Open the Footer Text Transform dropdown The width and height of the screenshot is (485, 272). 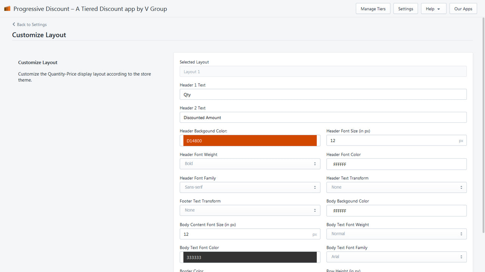point(250,210)
